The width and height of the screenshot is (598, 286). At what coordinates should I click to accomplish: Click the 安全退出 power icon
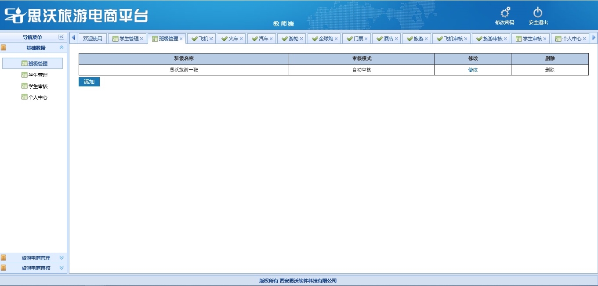coord(538,13)
